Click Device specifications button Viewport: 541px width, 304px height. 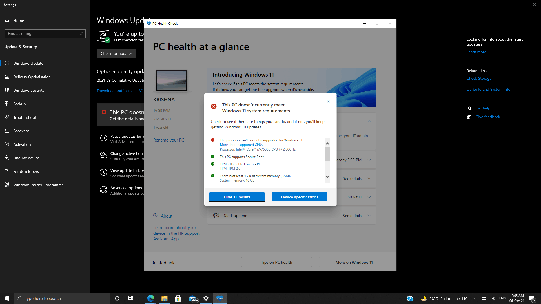(300, 197)
